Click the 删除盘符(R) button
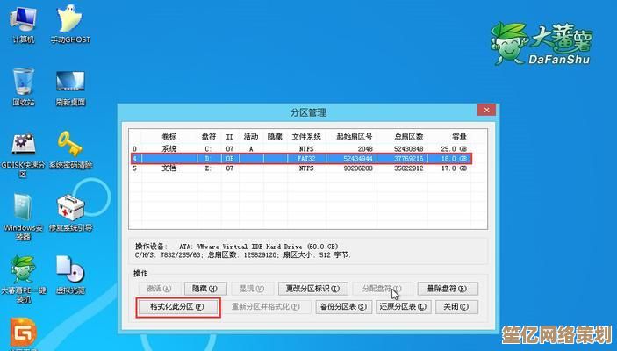This screenshot has width=617, height=351. coord(448,288)
